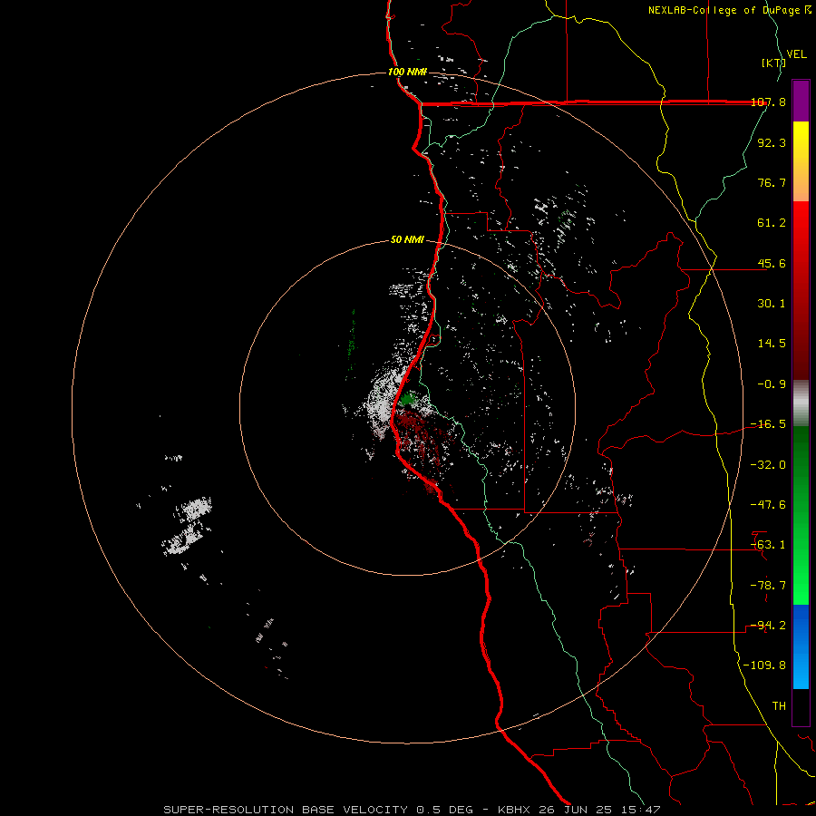Click the TH legend label
Viewport: 816px width, 816px height.
(779, 706)
